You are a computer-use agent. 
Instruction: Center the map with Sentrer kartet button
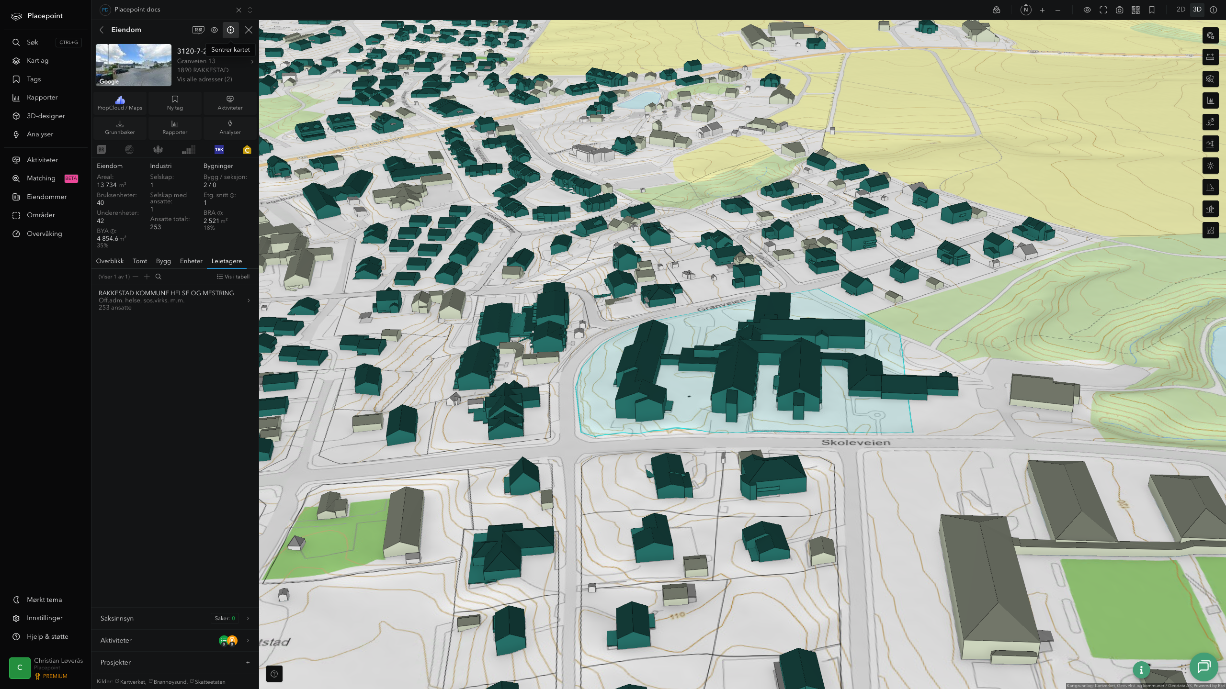pyautogui.click(x=230, y=30)
